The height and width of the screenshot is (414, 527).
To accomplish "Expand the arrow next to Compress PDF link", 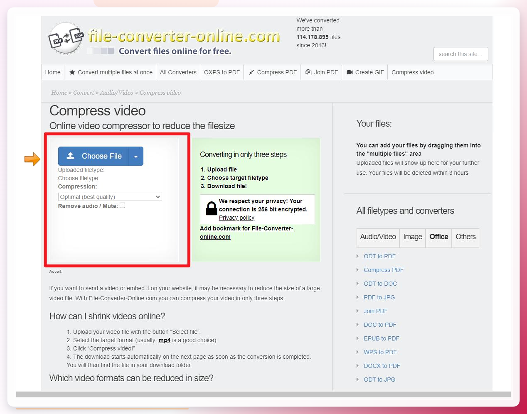I will 357,270.
